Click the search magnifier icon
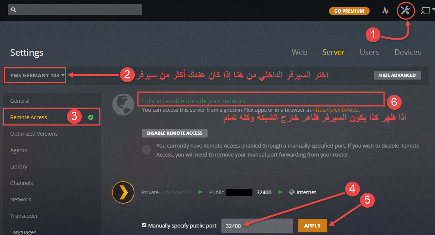 (13, 10)
